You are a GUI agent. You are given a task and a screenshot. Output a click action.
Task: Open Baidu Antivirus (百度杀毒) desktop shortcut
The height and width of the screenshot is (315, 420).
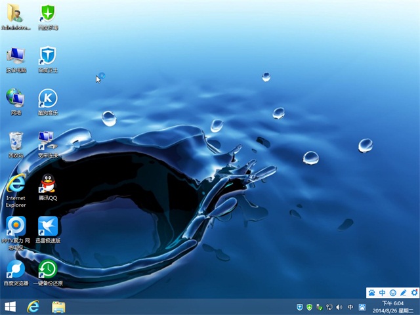pyautogui.click(x=47, y=14)
